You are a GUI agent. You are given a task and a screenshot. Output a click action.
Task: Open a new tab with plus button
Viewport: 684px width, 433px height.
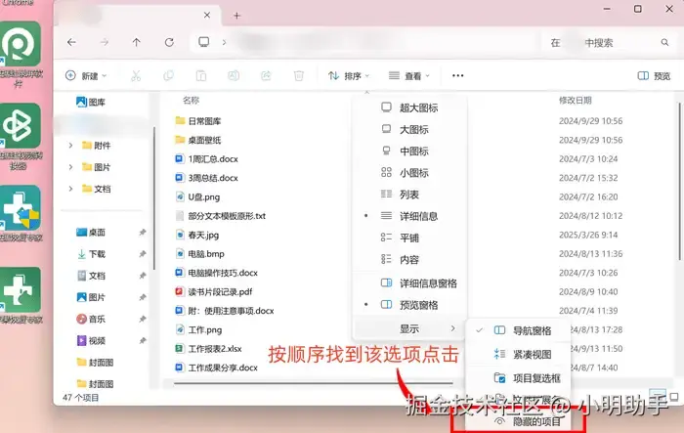tap(236, 16)
